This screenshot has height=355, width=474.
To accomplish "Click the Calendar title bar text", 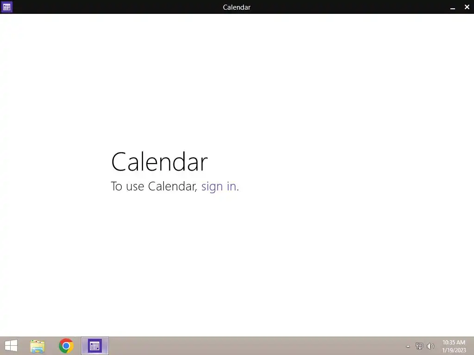I will tap(237, 7).
